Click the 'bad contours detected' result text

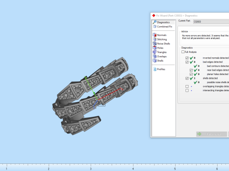(x=218, y=66)
